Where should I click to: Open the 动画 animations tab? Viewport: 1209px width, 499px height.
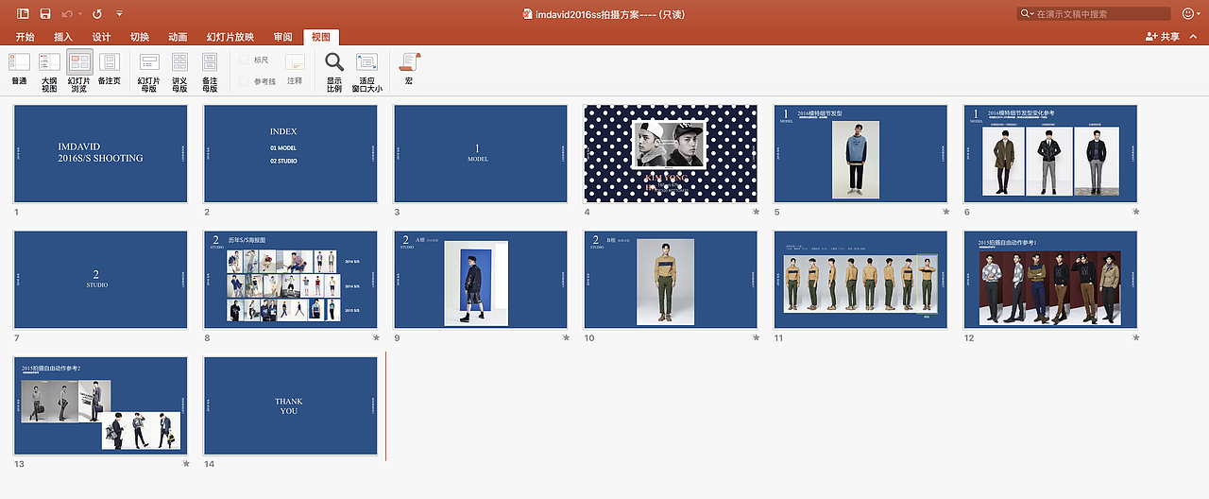point(178,37)
